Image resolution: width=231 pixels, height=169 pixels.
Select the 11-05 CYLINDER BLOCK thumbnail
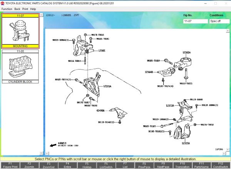pyautogui.click(x=20, y=66)
